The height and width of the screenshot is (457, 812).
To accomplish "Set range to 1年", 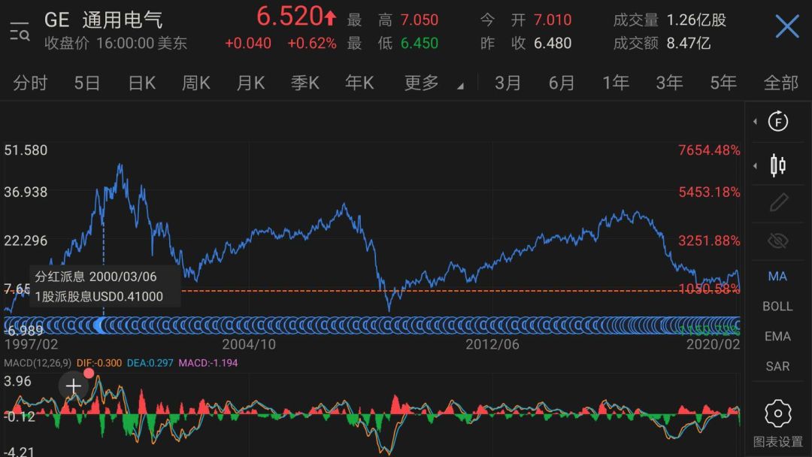I will point(616,83).
